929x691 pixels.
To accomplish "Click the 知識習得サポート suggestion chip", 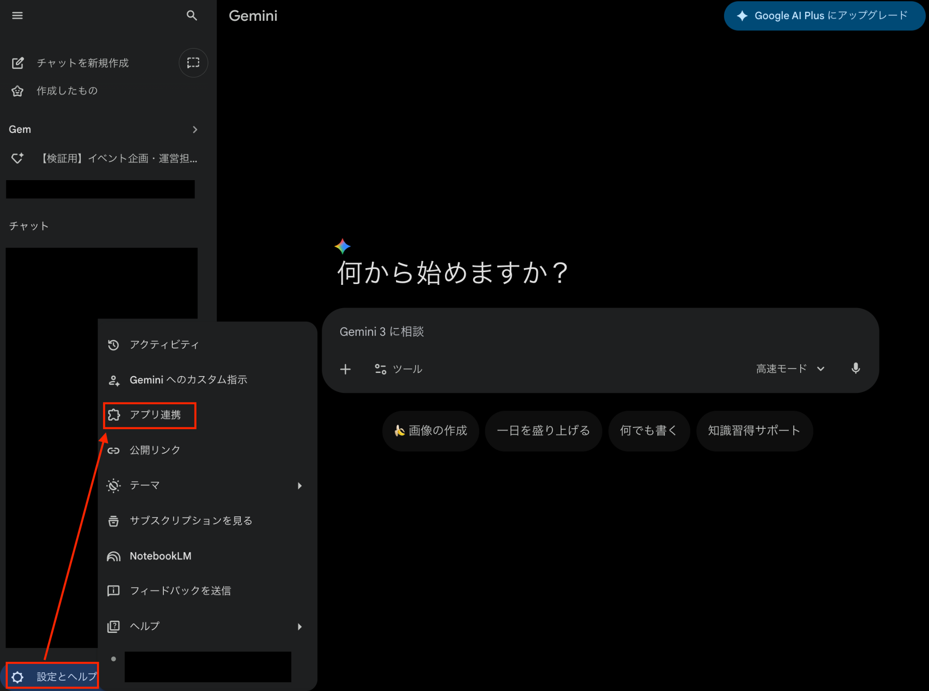I will pos(754,431).
